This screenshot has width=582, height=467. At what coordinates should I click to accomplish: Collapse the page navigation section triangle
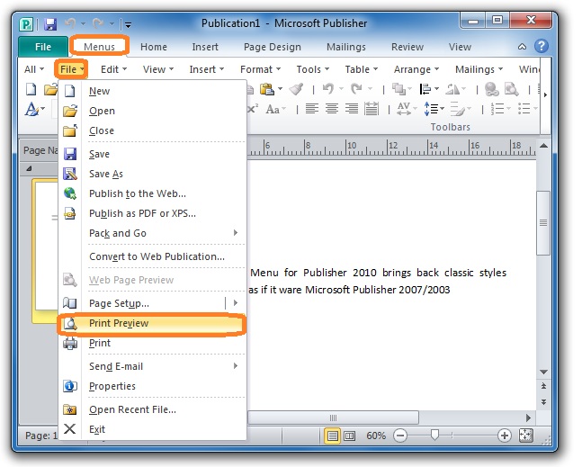tap(29, 169)
